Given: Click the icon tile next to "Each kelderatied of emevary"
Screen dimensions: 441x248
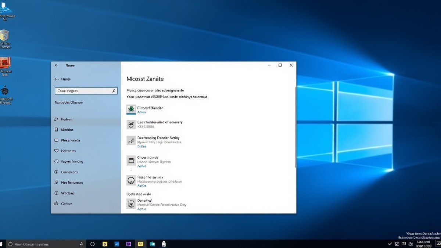Looking at the screenshot, I should 131,125.
